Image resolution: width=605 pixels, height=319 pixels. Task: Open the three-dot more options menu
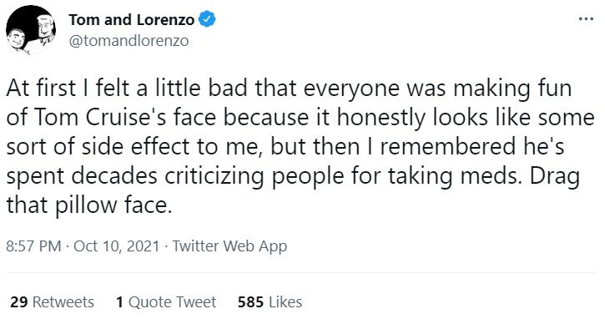click(x=587, y=18)
